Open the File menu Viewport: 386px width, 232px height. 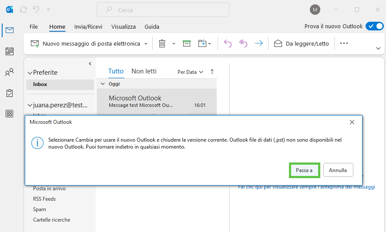34,27
